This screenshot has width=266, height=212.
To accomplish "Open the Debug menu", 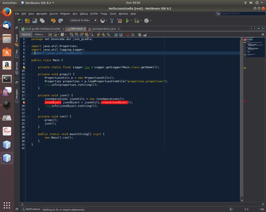I will [x=84, y=14].
